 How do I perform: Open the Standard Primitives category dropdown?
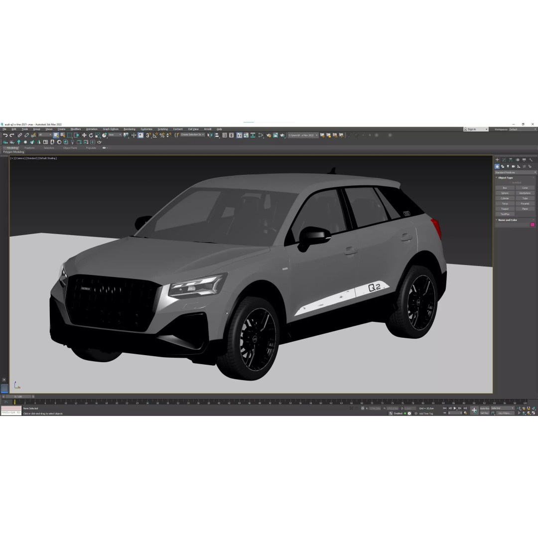[516, 172]
